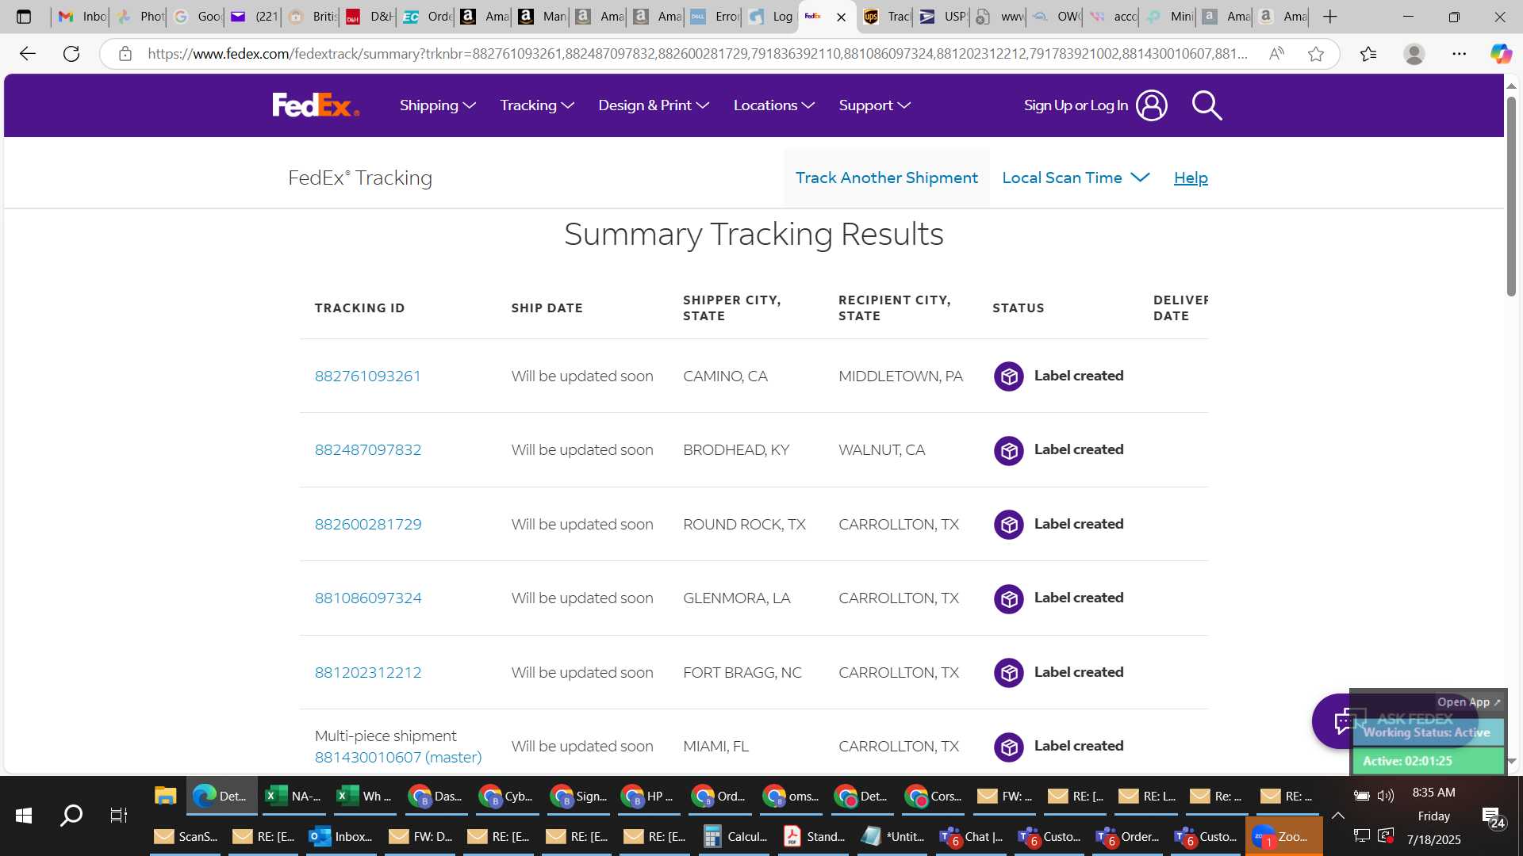Open the Copilot icon
The height and width of the screenshot is (856, 1523).
point(1500,54)
